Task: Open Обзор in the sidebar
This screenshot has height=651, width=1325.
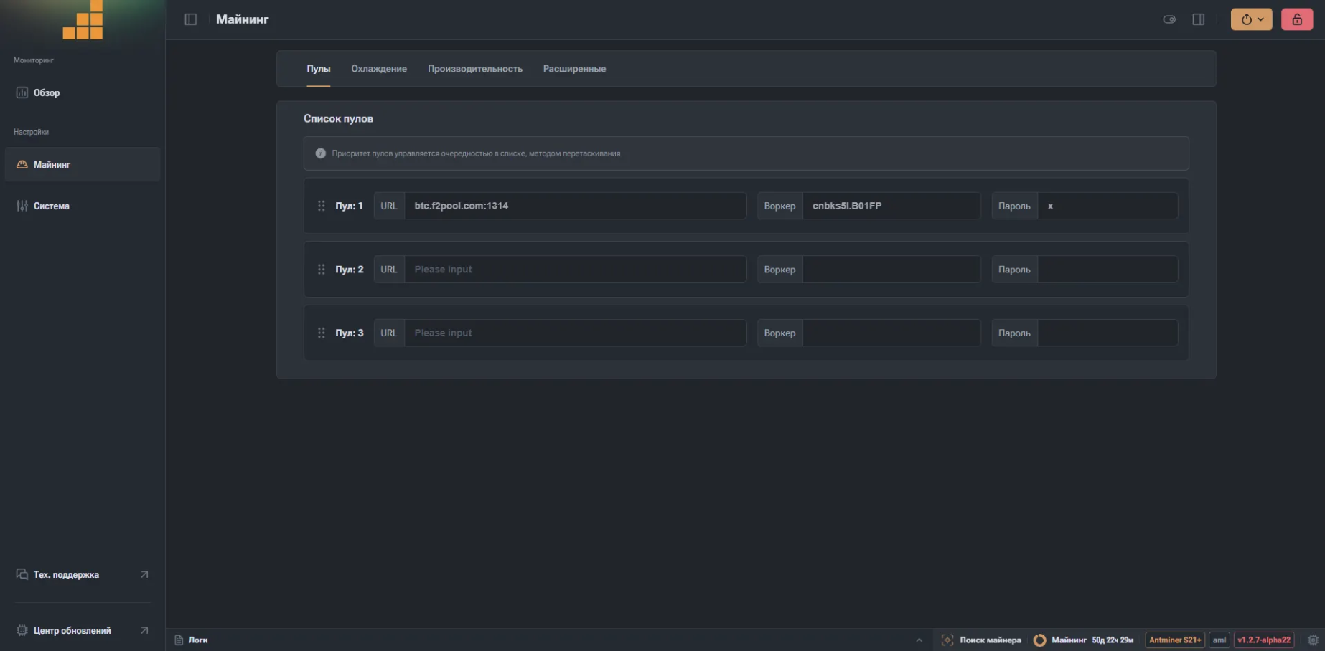Action: coord(83,92)
